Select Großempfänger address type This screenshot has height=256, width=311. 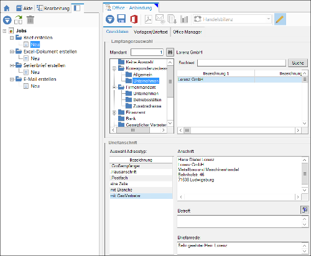click(x=141, y=166)
